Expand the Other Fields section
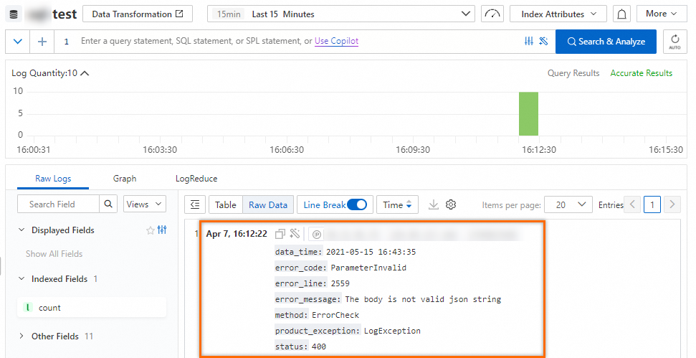This screenshot has height=358, width=696. 22,336
